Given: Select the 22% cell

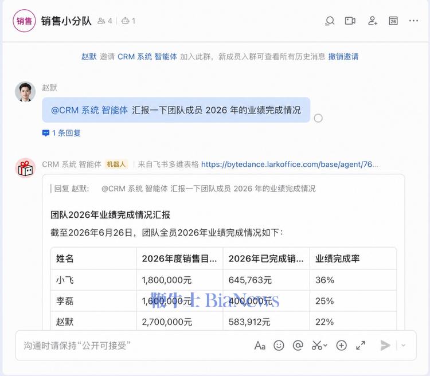Looking at the screenshot, I should tap(353, 322).
